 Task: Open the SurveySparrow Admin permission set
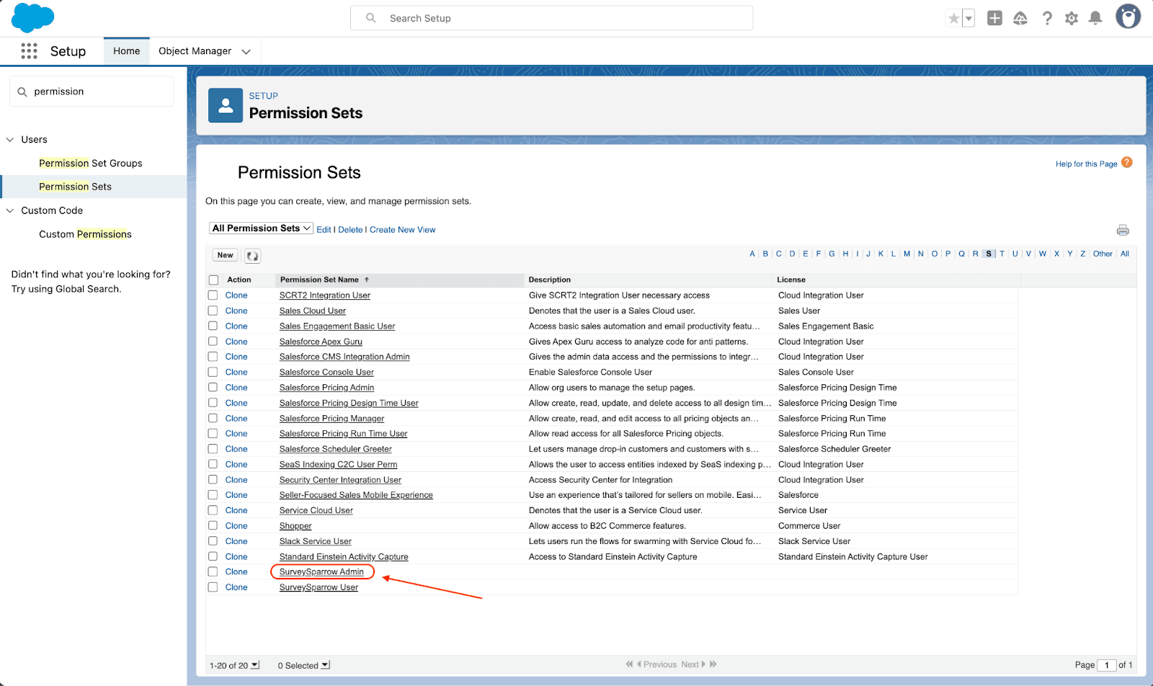321,572
